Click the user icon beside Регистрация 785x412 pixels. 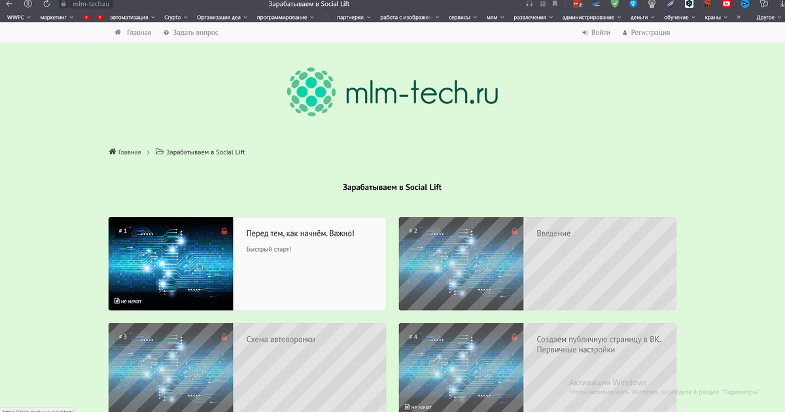click(x=625, y=33)
